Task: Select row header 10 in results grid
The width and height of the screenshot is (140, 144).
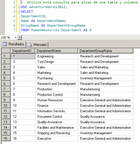Action: tap(6, 106)
